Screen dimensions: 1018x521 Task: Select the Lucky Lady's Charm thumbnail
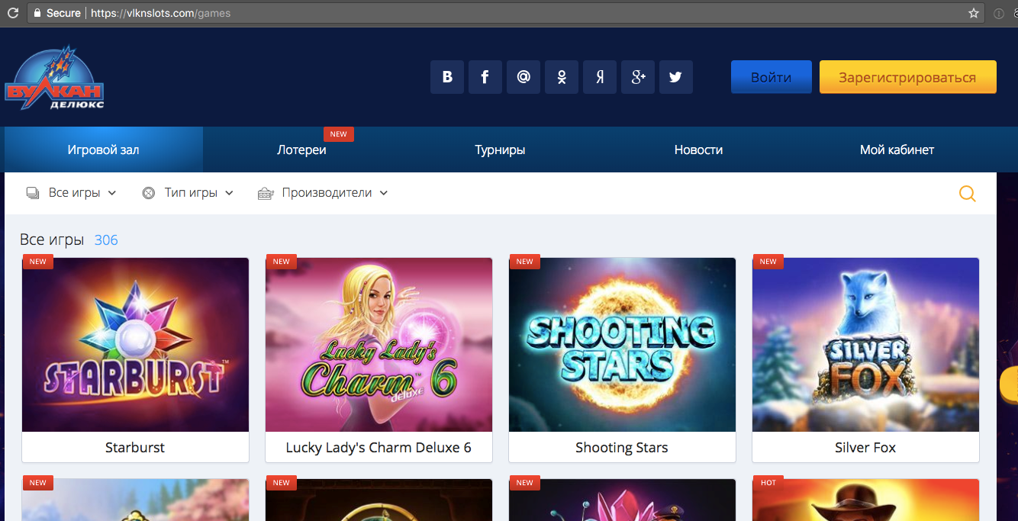click(x=379, y=345)
